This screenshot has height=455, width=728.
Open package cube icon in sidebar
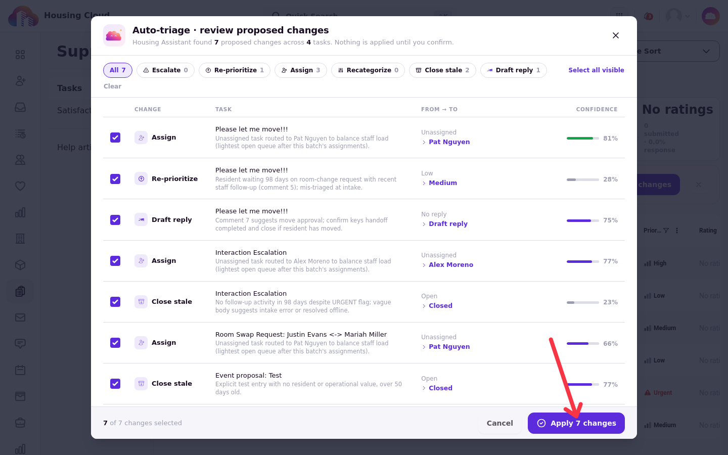(x=20, y=265)
